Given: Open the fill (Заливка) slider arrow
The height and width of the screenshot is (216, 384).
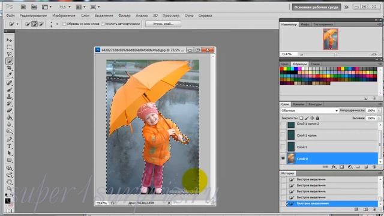Looking at the screenshot, I should [379, 118].
